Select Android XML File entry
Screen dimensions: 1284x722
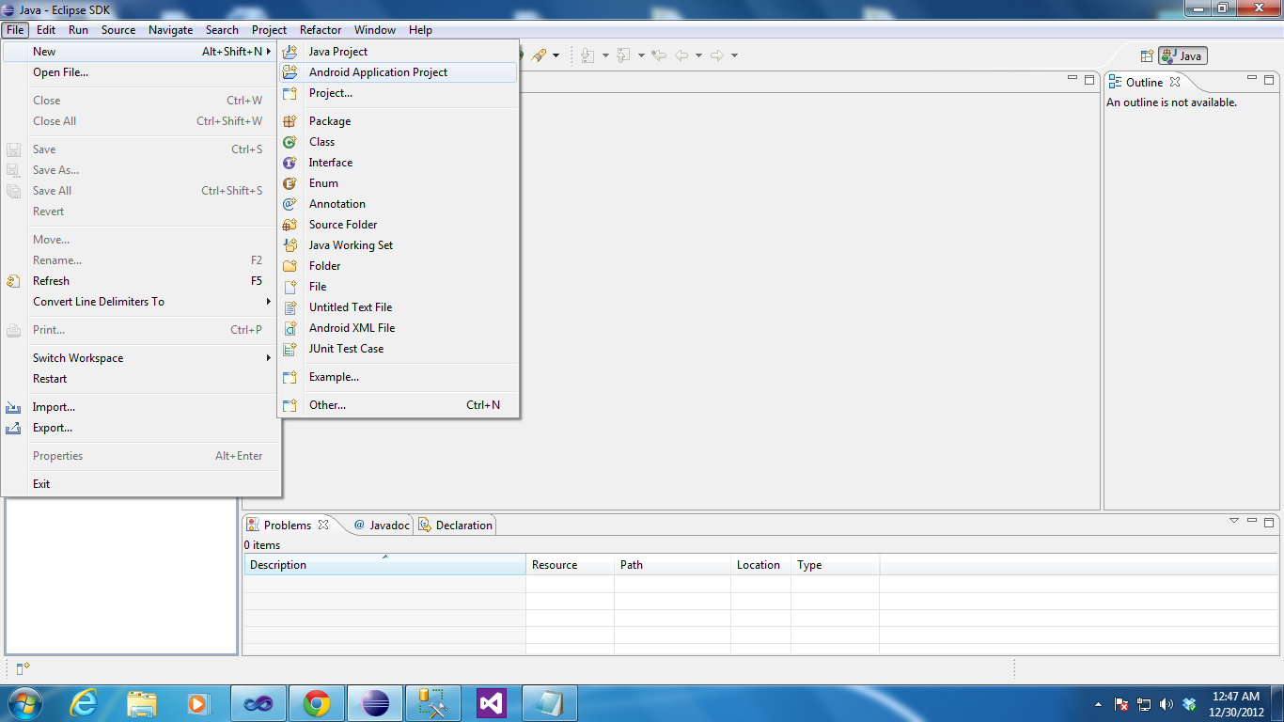point(398,328)
